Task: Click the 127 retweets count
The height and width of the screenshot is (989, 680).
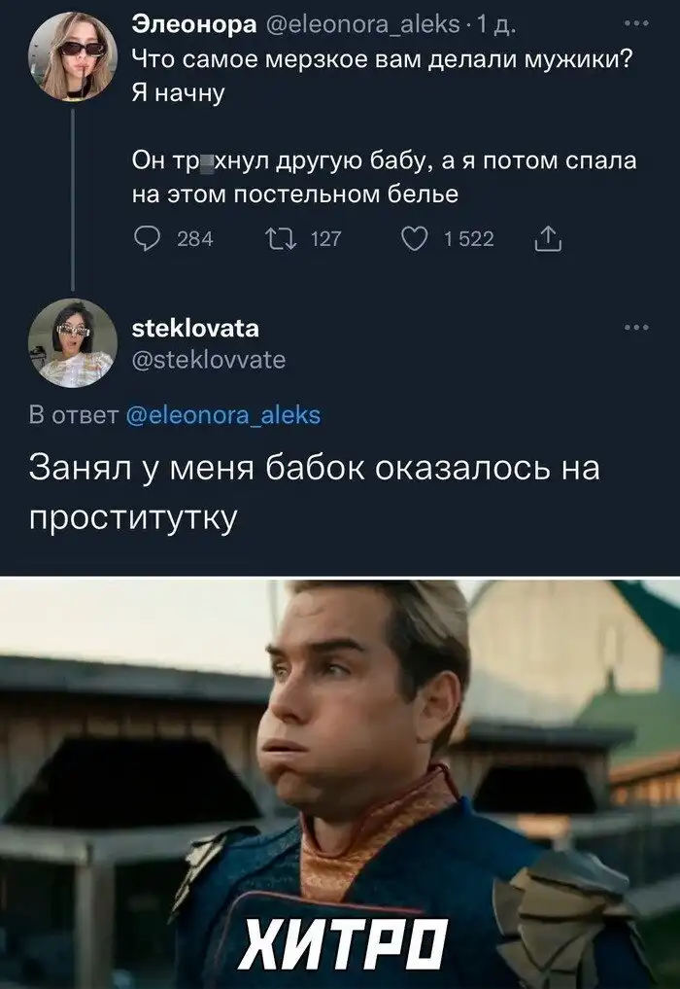Action: point(325,239)
